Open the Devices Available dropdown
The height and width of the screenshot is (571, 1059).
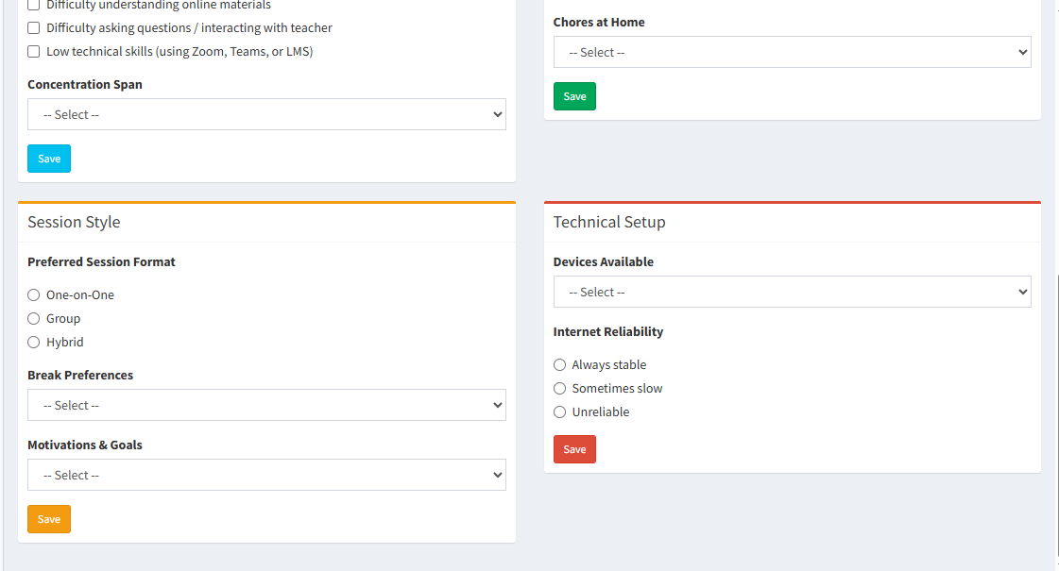(792, 292)
